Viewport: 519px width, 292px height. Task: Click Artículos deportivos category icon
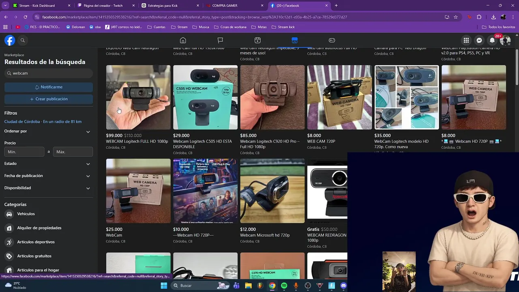click(9, 242)
